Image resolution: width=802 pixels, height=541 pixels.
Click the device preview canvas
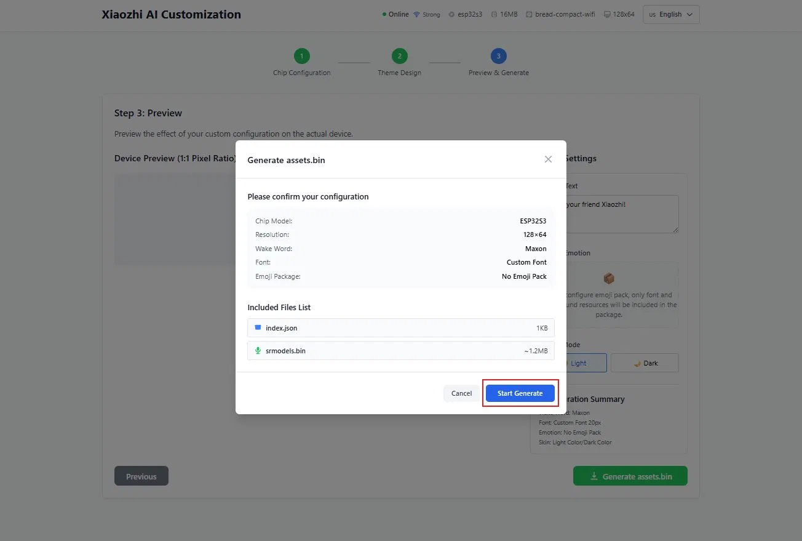coord(175,220)
